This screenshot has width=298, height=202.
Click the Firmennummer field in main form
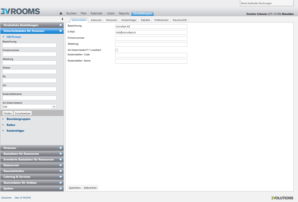pyautogui.click(x=151, y=38)
